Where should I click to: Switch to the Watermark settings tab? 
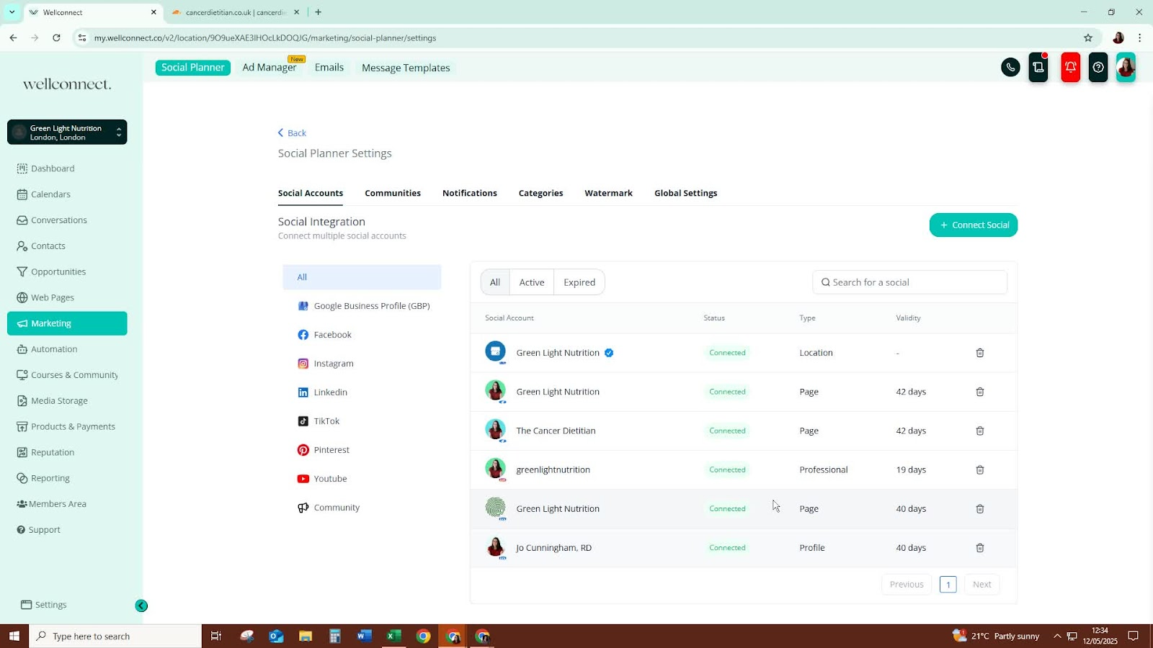pyautogui.click(x=608, y=193)
